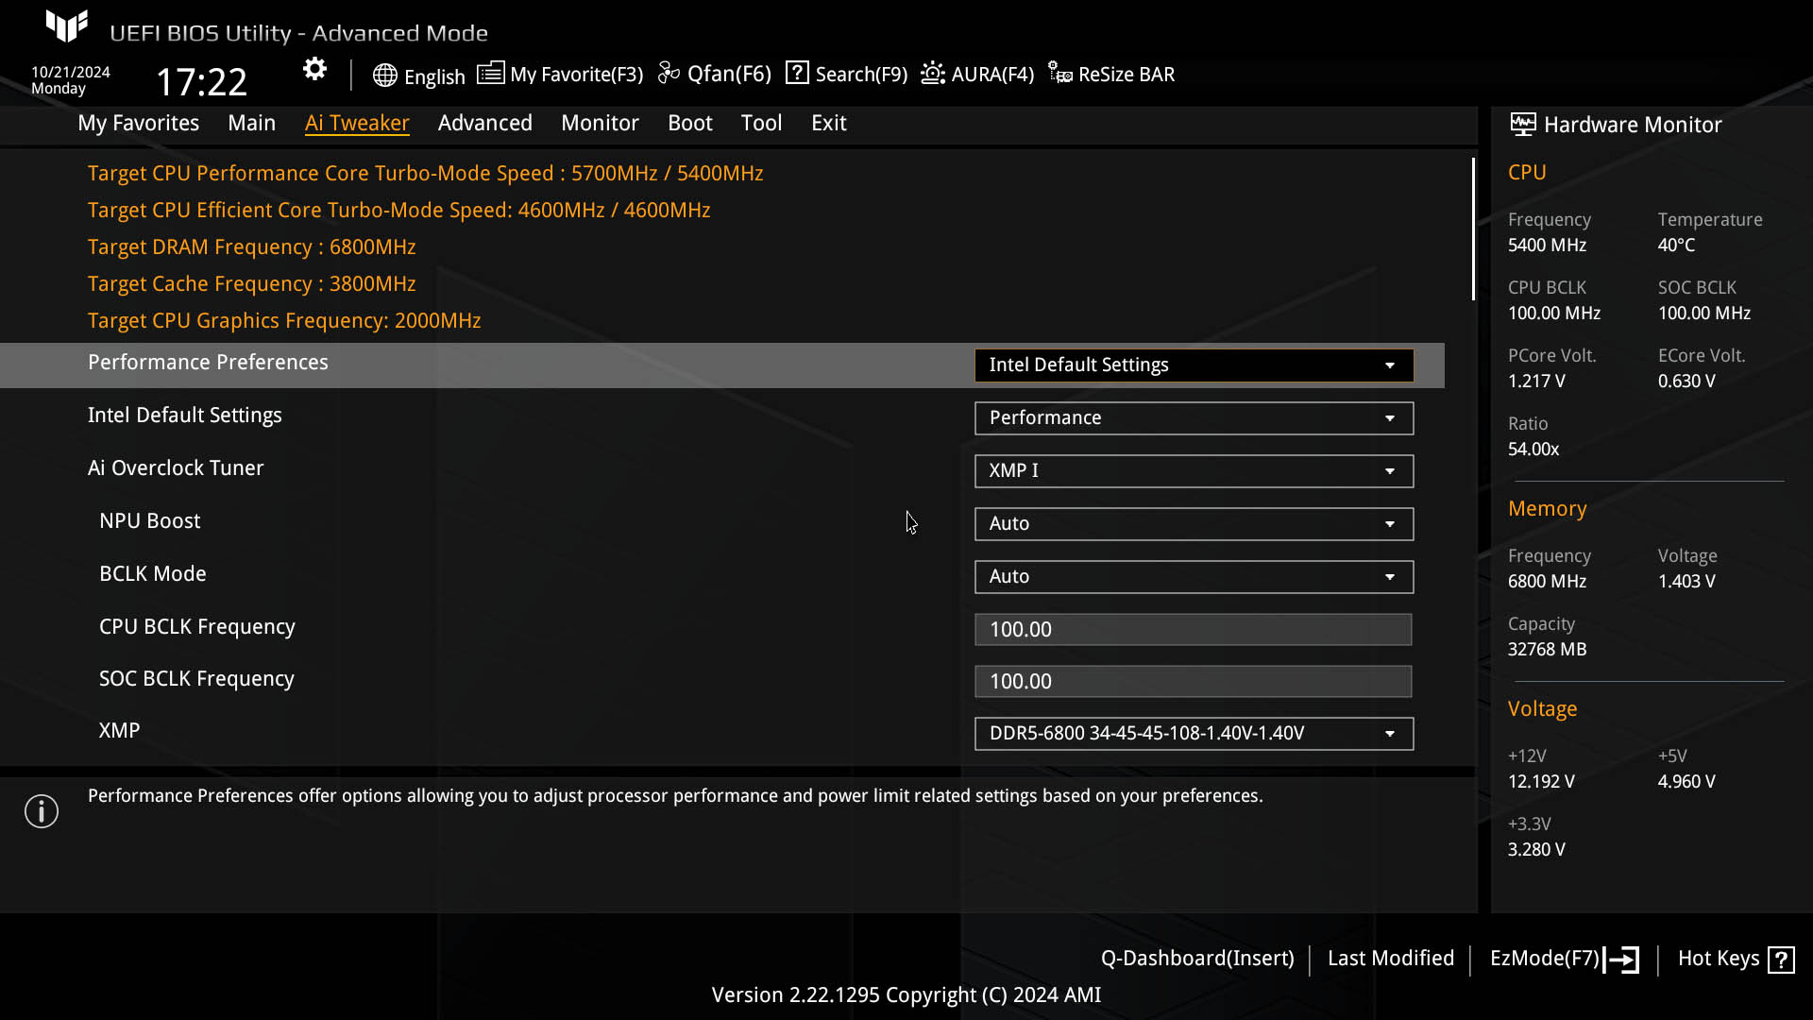Click PCore Volt. 1.217 V value
This screenshot has height=1020, width=1813.
pos(1536,382)
